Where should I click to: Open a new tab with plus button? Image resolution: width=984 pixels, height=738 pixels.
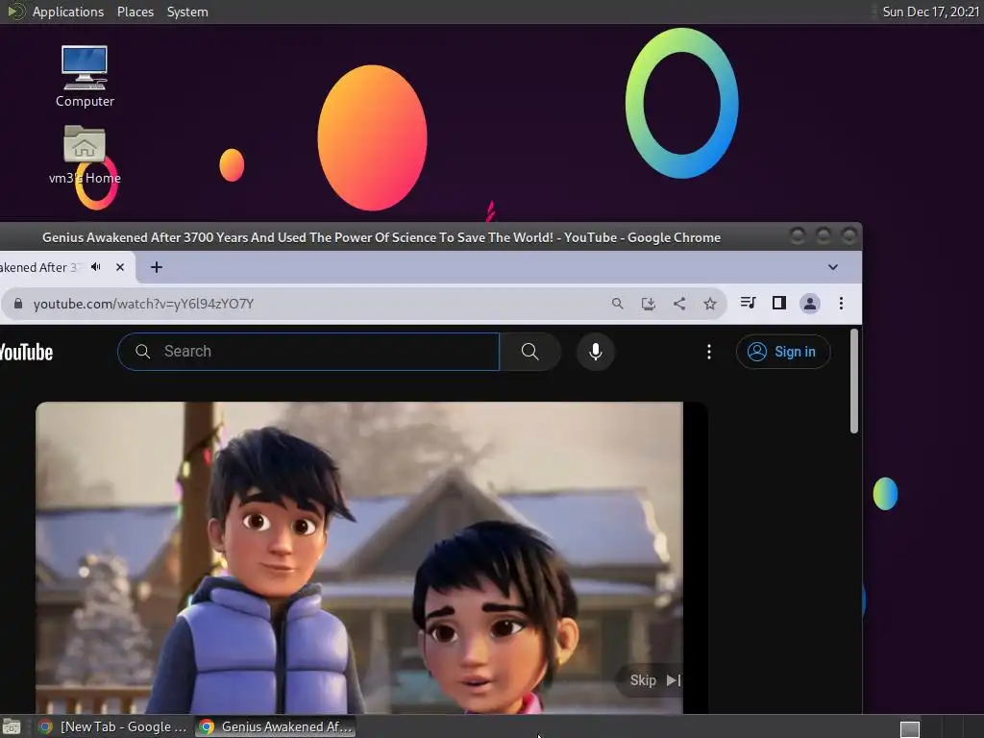[157, 267]
